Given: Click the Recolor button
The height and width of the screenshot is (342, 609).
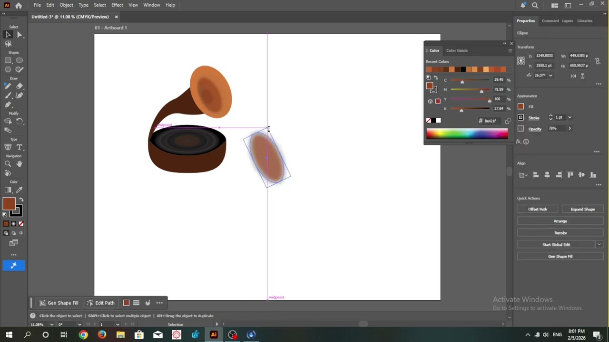Looking at the screenshot, I should 560,233.
